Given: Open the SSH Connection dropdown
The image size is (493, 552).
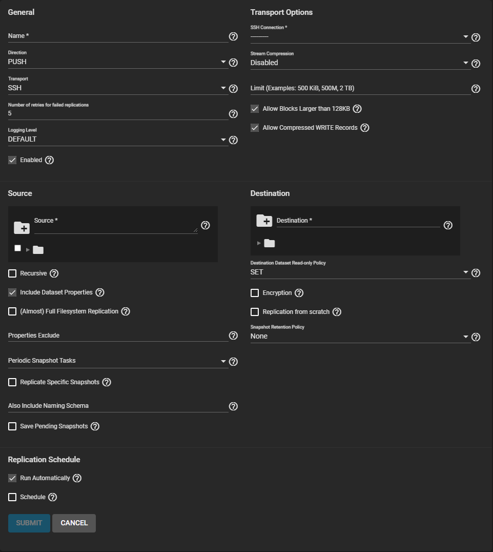Looking at the screenshot, I should pos(359,37).
